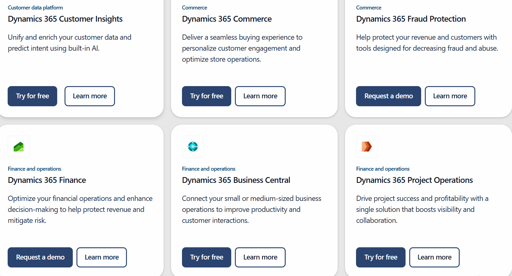The width and height of the screenshot is (512, 276).
Task: Open the Dynamics 365 Fraud Protection heading
Action: [411, 19]
